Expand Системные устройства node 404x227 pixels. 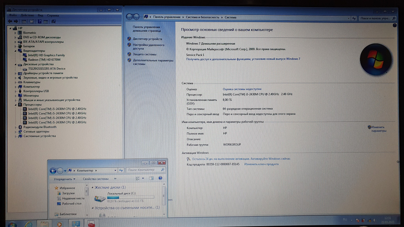[15, 136]
